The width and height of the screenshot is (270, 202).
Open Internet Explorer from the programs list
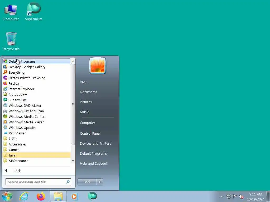click(36, 89)
